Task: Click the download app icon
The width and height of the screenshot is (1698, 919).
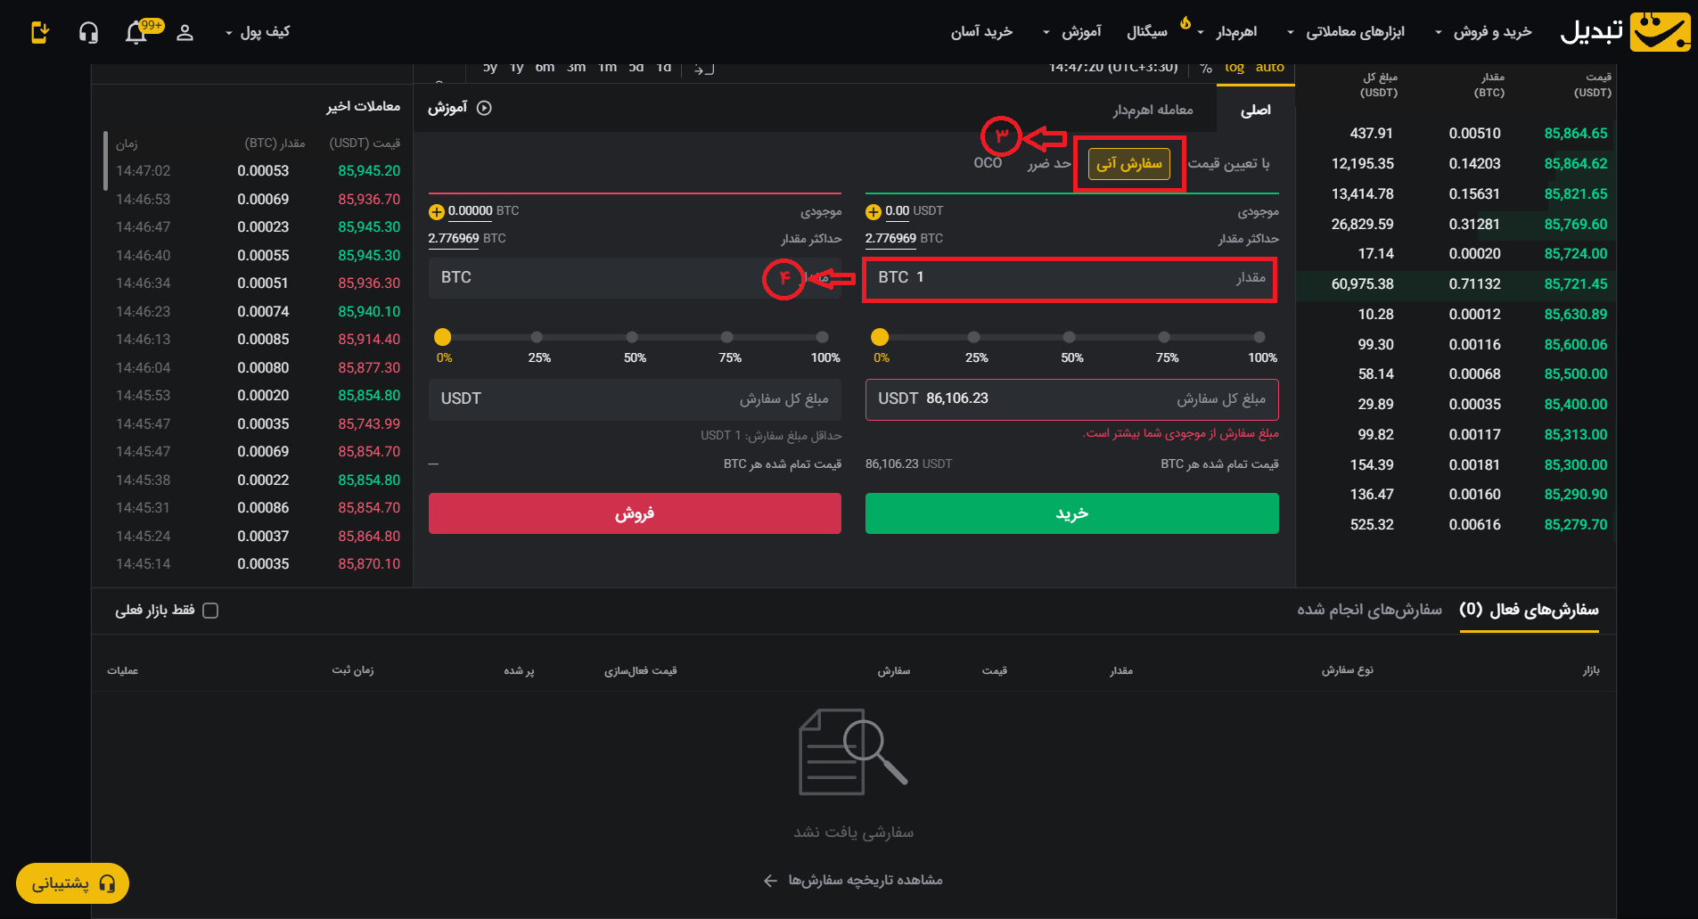Action: tap(39, 33)
